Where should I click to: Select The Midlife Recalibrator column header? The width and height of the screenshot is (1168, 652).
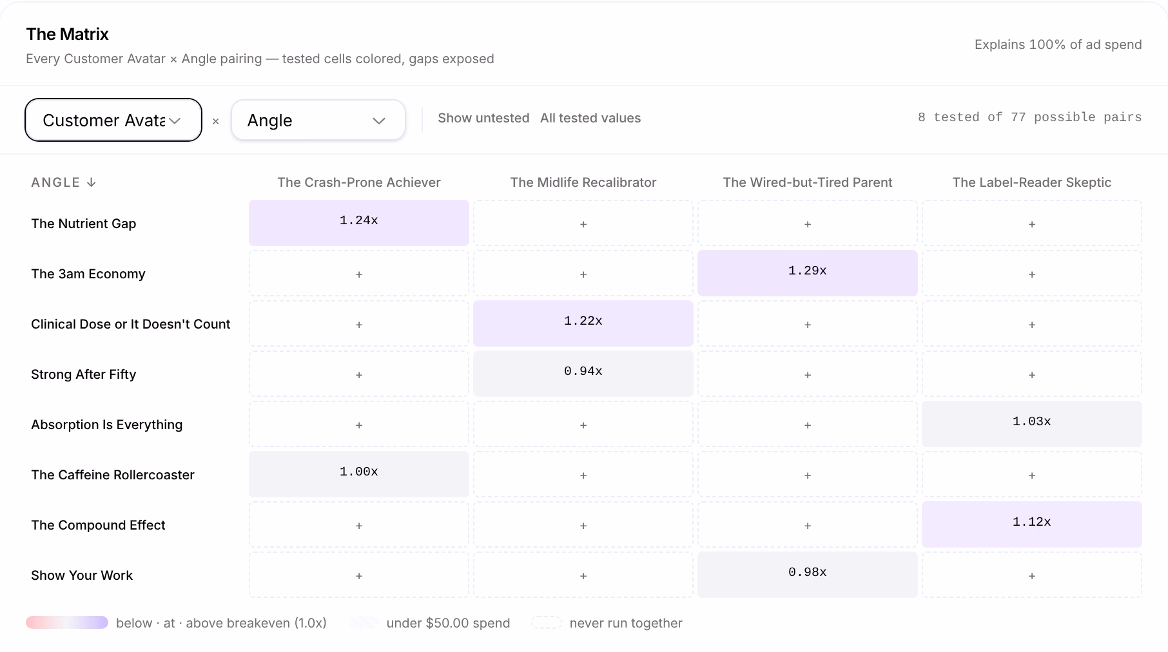click(583, 182)
